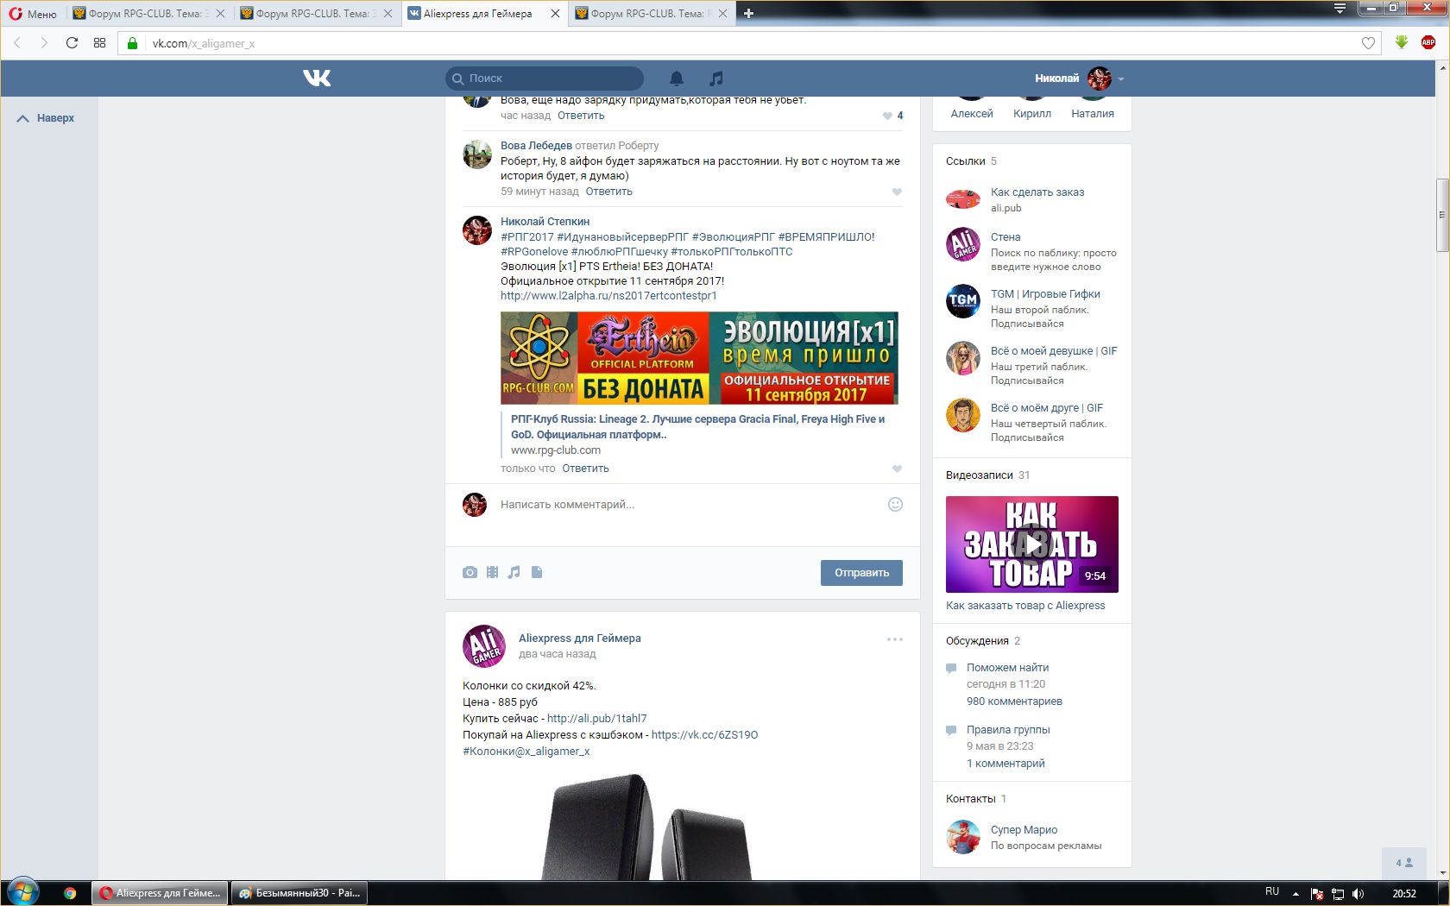This screenshot has height=906, width=1450.
Task: Switch to Безымянный30 Paint taskbar window
Action: [x=299, y=893]
